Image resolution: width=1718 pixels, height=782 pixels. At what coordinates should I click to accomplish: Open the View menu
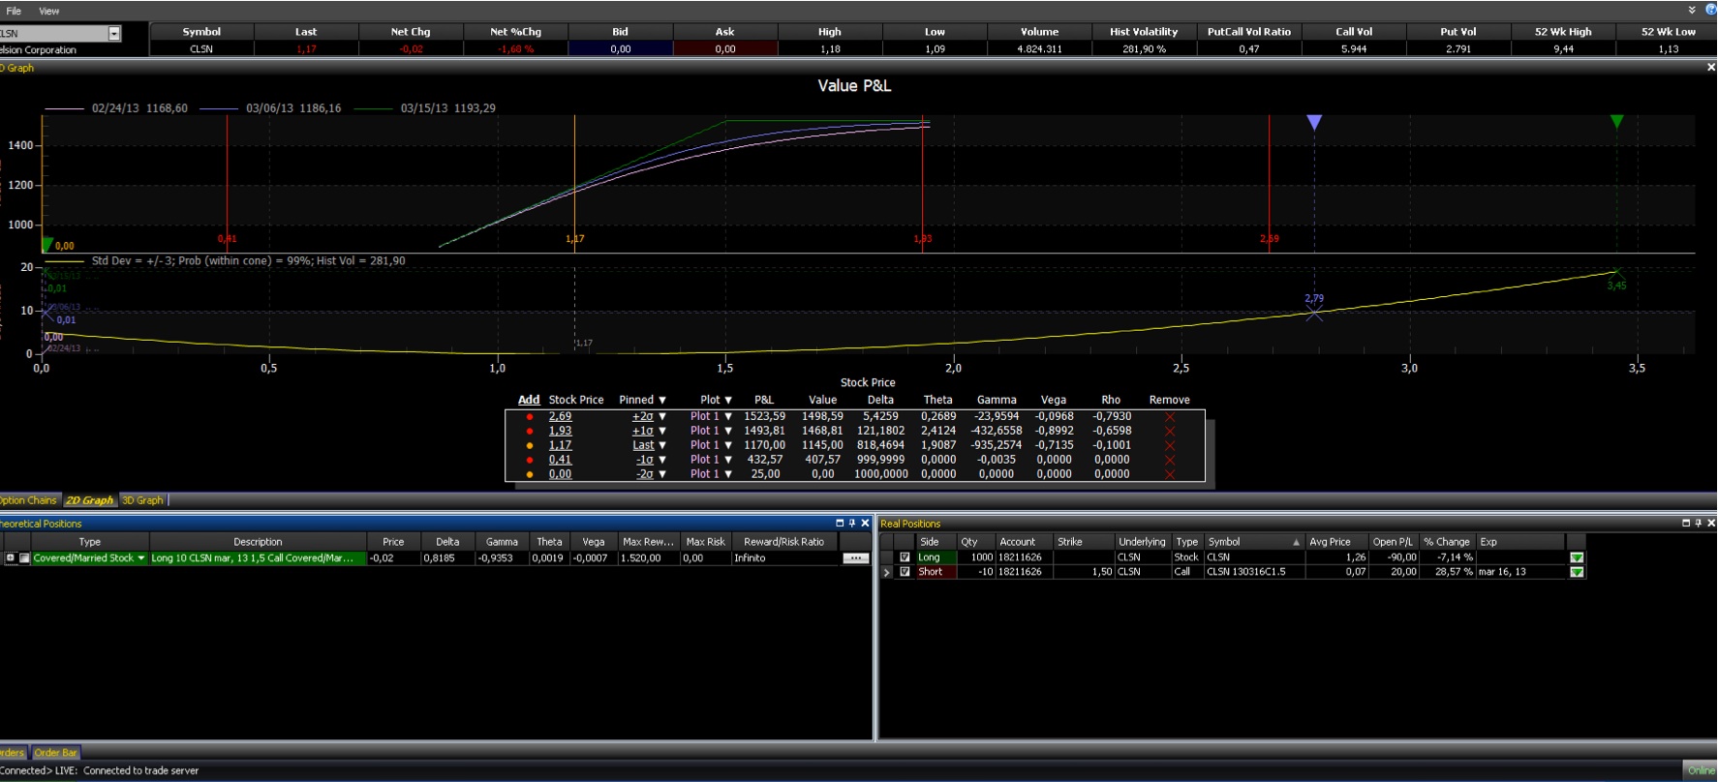[x=48, y=12]
